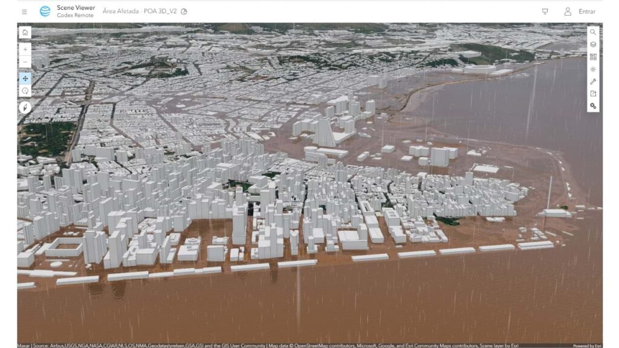The height and width of the screenshot is (348, 619).
Task: Open the Scene tools wrench icon
Action: click(x=593, y=82)
